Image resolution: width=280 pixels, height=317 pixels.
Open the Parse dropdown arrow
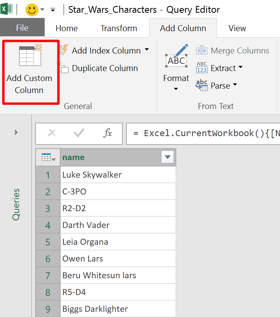point(235,84)
